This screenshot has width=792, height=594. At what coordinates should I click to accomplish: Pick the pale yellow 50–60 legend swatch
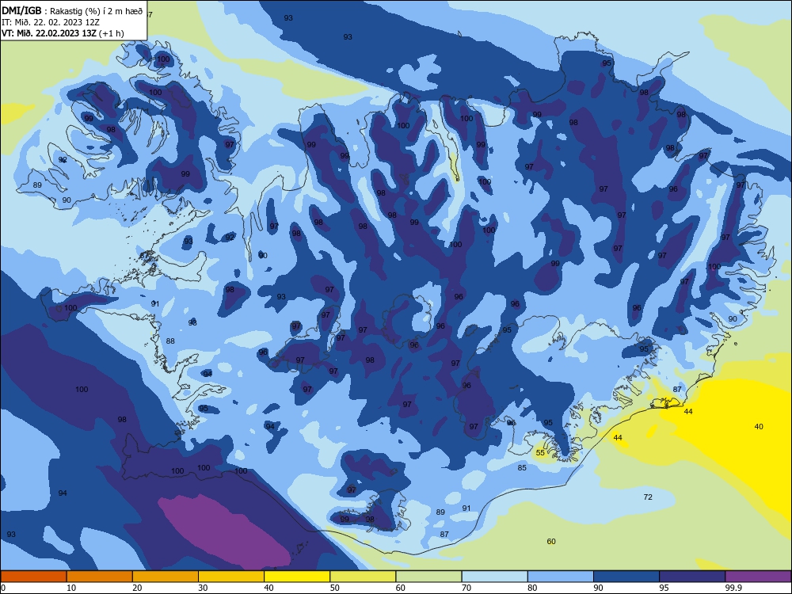tap(363, 577)
